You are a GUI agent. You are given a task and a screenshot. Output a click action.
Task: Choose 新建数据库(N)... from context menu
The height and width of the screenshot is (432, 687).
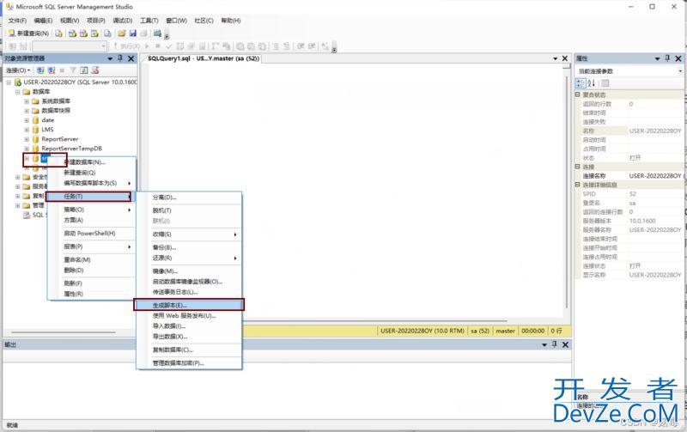[91, 162]
